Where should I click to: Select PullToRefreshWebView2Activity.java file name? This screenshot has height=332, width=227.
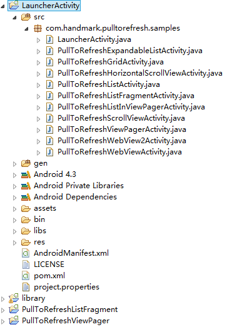(x=122, y=141)
